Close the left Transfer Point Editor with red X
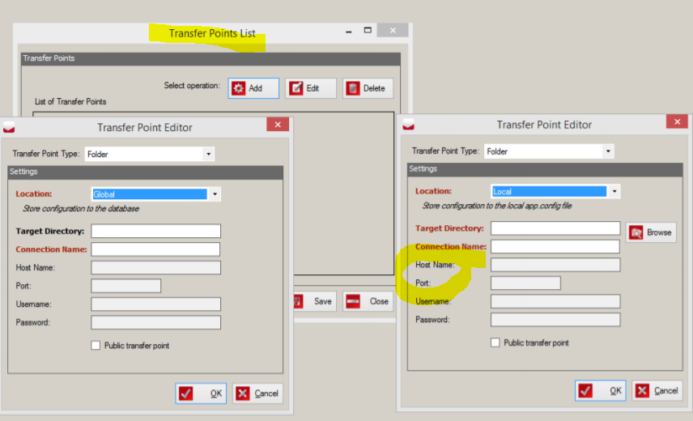Image resolution: width=693 pixels, height=421 pixels. click(278, 125)
